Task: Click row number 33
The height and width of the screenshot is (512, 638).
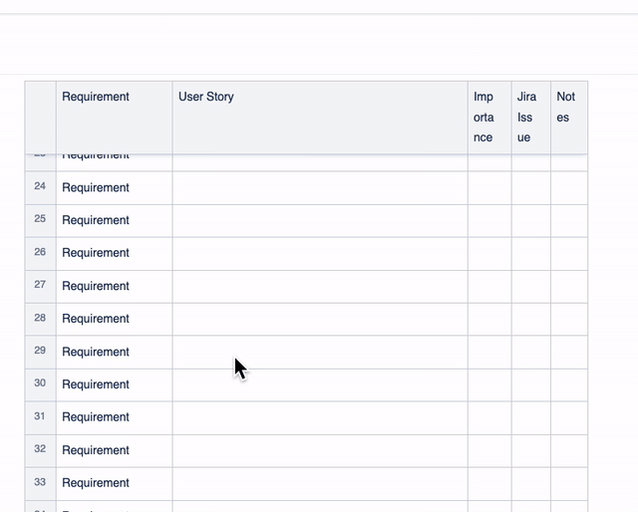Action: click(40, 482)
